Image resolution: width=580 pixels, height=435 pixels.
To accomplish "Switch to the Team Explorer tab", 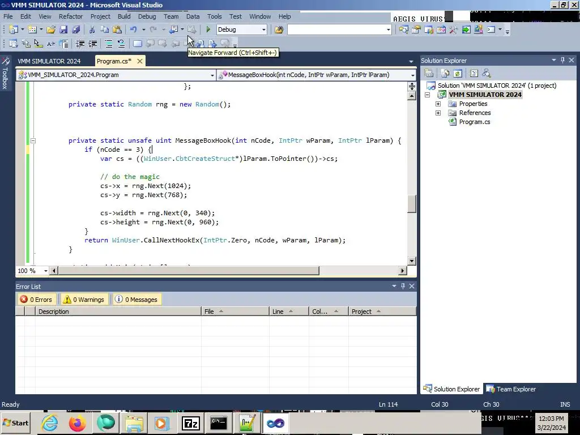I will point(511,389).
